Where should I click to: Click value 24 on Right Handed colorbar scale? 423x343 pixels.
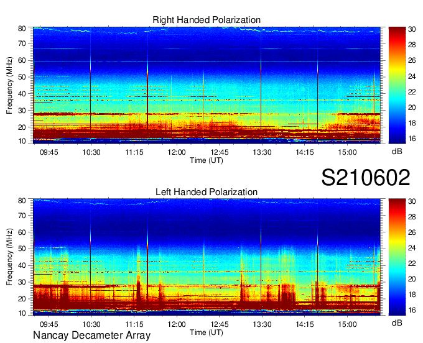pos(412,76)
